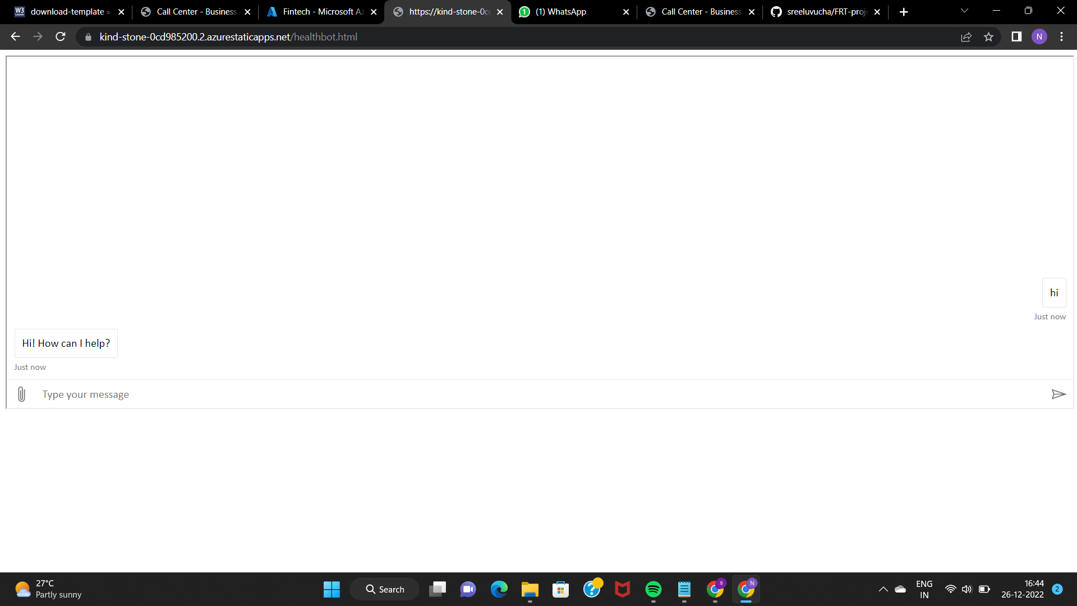The height and width of the screenshot is (606, 1077).
Task: Open Chrome three-dot menu
Action: tap(1061, 37)
